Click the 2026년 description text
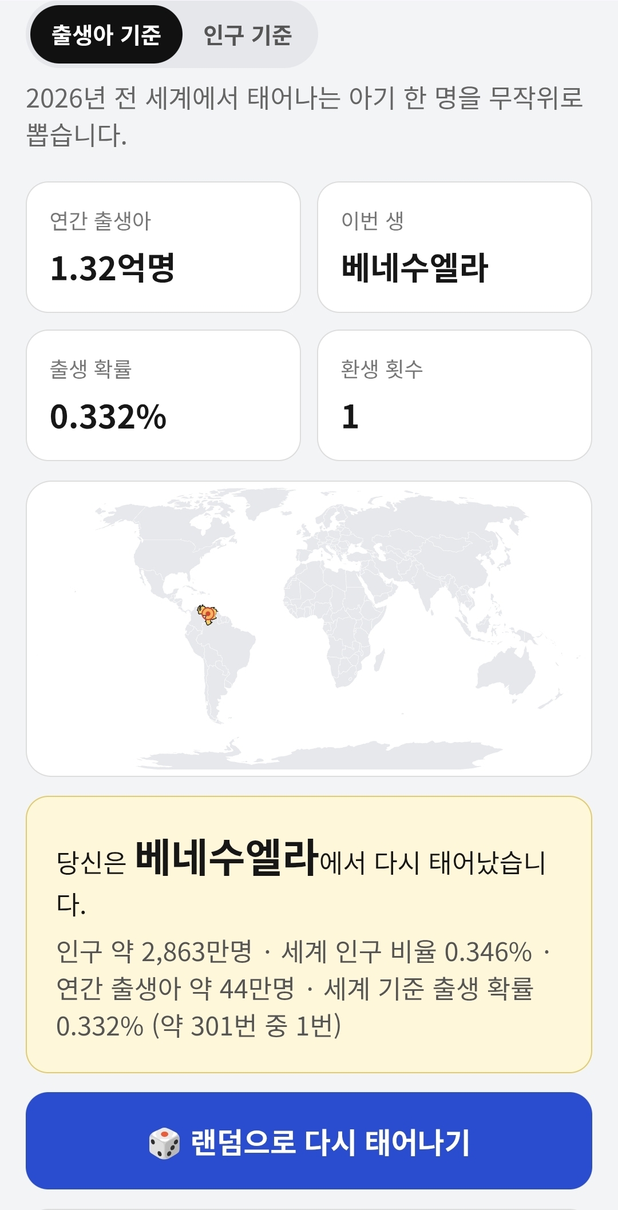The height and width of the screenshot is (1210, 618). click(x=304, y=117)
